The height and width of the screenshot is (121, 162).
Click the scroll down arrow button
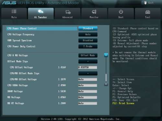point(106,84)
